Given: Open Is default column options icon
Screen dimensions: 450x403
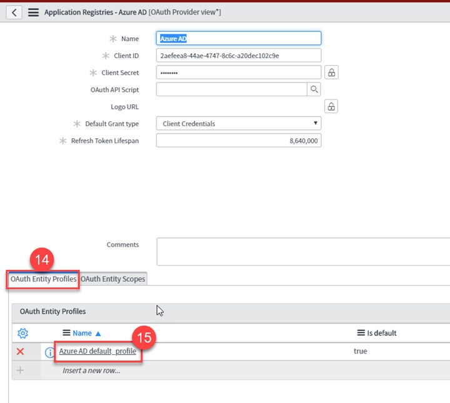Looking at the screenshot, I should click(361, 333).
